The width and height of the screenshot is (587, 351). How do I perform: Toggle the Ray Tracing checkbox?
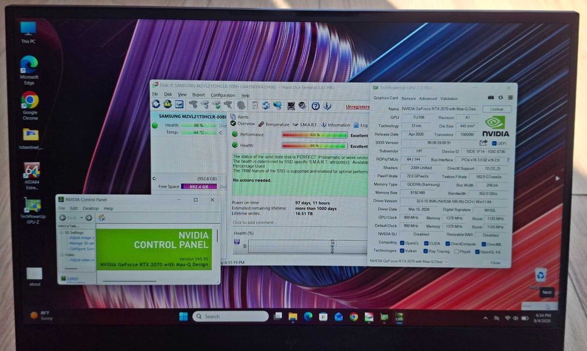pyautogui.click(x=425, y=251)
